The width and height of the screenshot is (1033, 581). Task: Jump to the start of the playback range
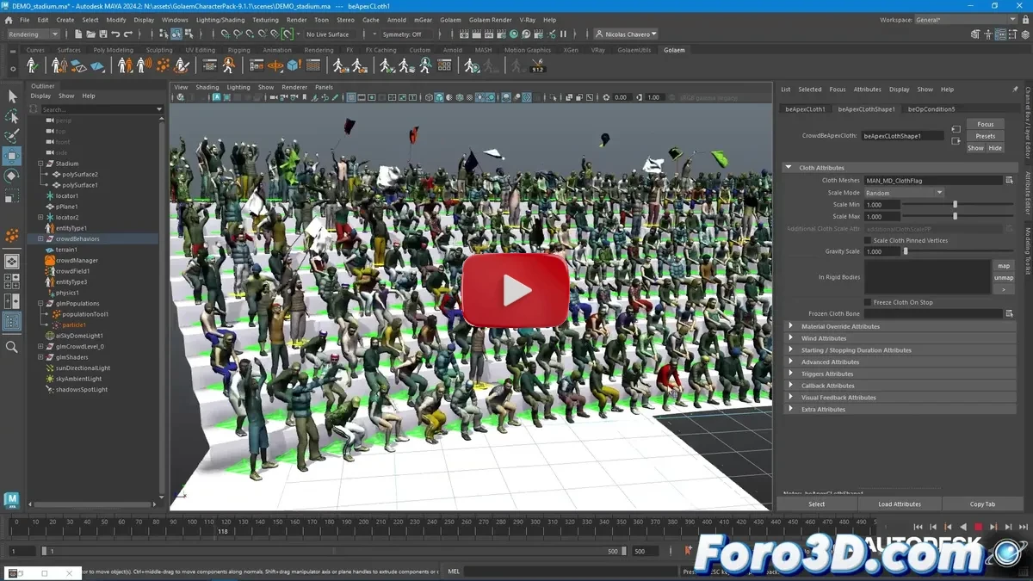tap(918, 527)
